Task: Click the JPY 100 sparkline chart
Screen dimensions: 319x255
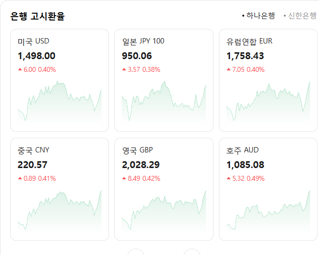Action: click(x=164, y=102)
